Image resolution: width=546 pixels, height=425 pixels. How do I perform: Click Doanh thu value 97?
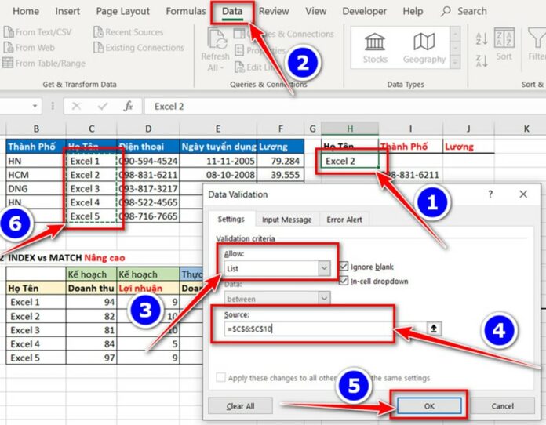pos(91,358)
